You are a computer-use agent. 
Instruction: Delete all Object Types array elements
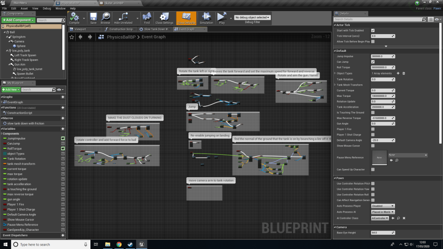tap(404, 73)
